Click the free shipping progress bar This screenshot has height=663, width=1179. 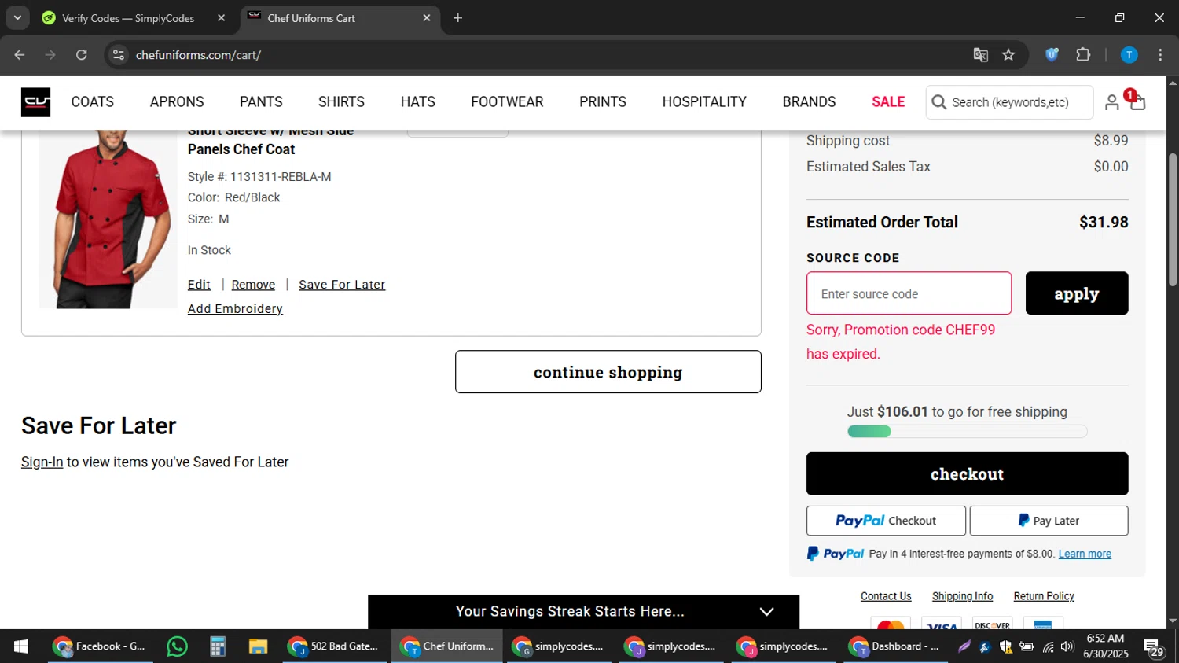968,431
